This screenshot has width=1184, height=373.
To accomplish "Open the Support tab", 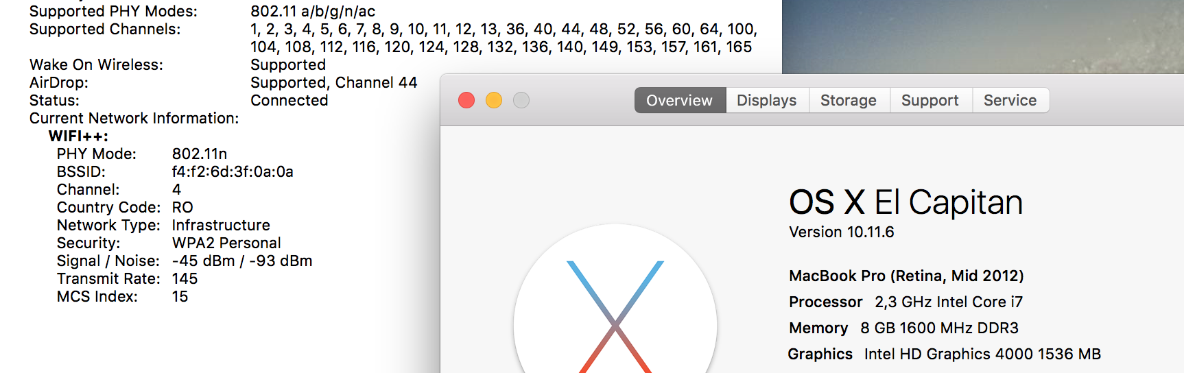I will pos(930,100).
